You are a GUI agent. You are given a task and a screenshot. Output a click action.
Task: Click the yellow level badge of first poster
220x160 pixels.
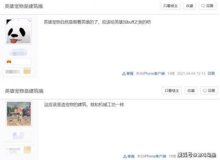(27, 71)
